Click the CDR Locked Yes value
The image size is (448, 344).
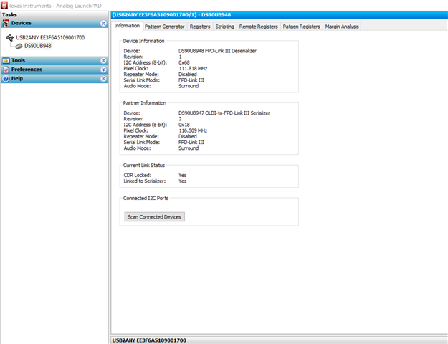[182, 175]
